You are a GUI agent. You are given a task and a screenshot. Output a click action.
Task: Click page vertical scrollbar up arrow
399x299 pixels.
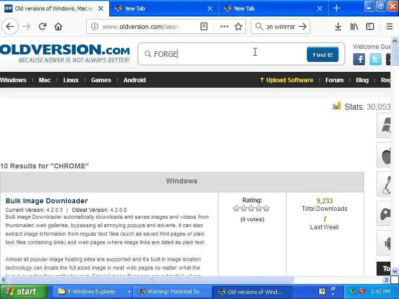pos(395,41)
